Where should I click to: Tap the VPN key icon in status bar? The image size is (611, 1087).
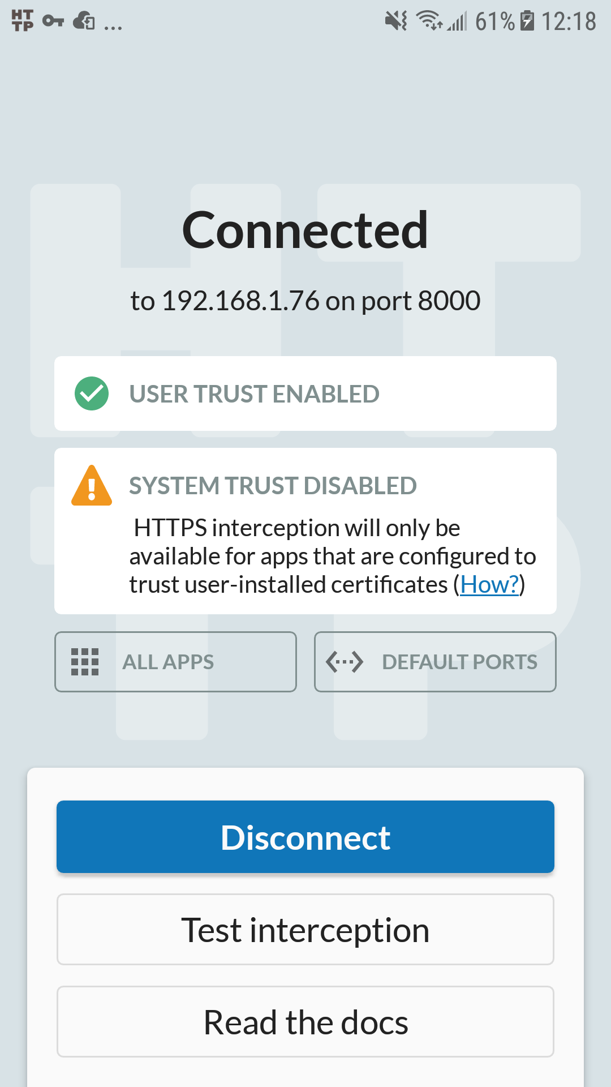click(54, 22)
